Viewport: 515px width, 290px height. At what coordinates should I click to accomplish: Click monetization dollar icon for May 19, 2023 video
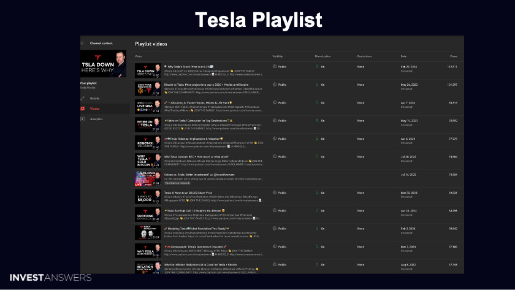pos(318,121)
